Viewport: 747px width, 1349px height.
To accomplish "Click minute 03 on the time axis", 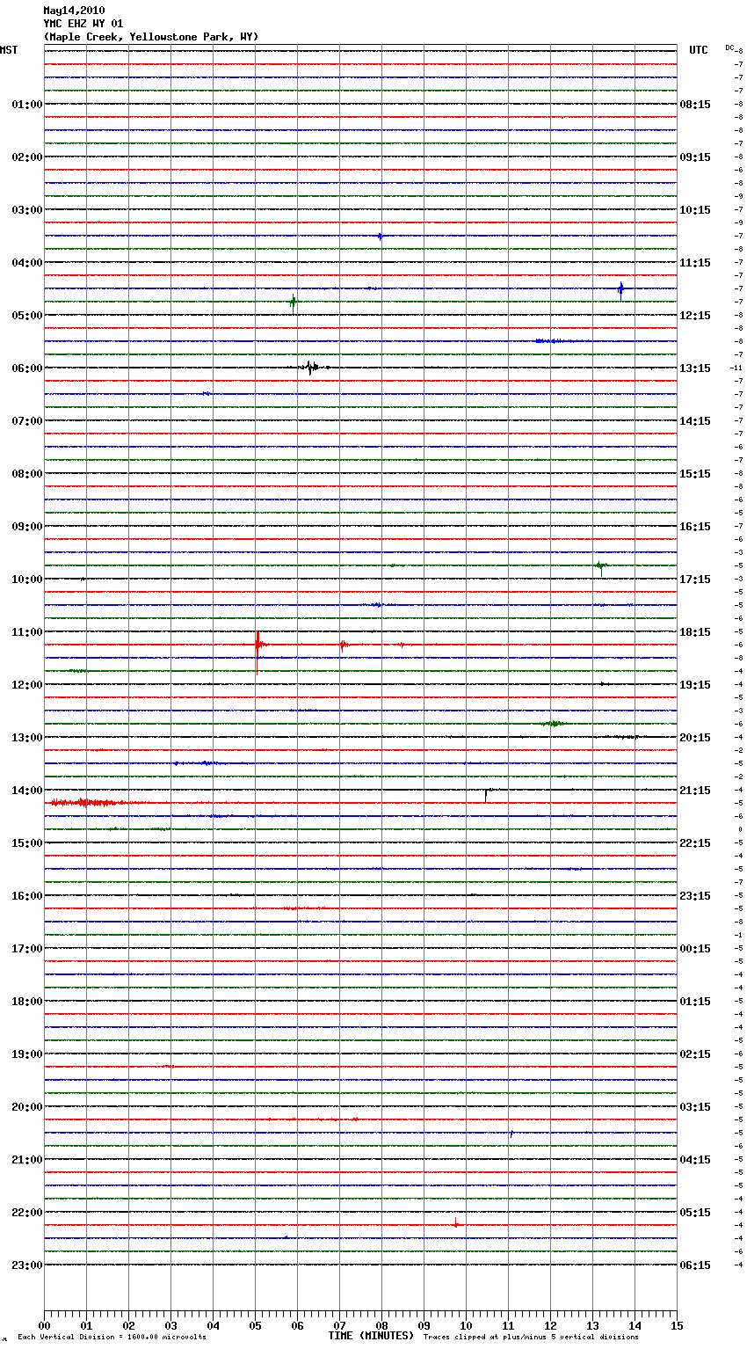I will 170,1325.
